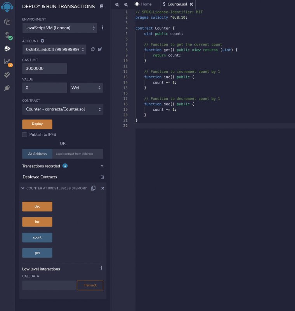Open the Deploy & Run sidebar icon
The width and height of the screenshot is (295, 311).
click(x=7, y=49)
